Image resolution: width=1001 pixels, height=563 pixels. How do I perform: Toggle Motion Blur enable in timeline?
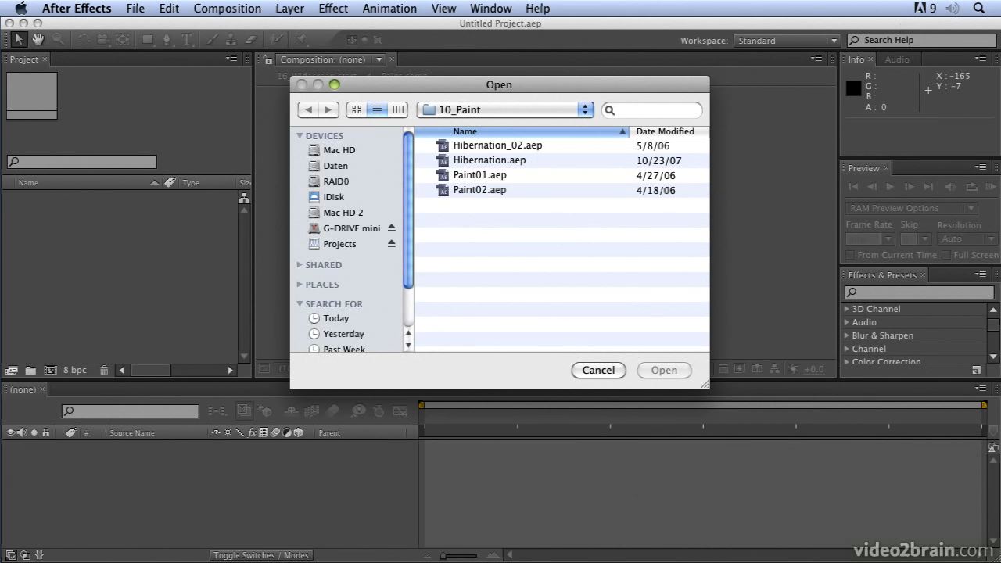(333, 411)
